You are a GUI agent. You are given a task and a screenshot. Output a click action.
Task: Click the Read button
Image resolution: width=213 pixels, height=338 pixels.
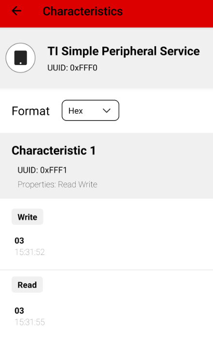tap(27, 285)
